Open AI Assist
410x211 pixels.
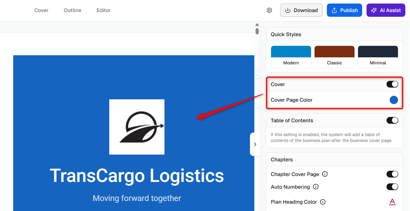[386, 10]
